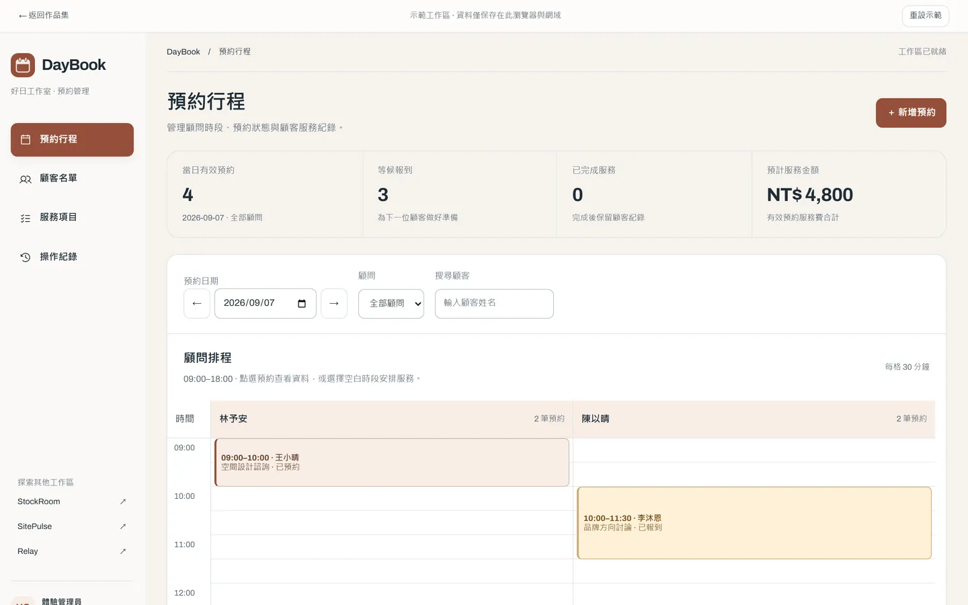This screenshot has width=968, height=605.
Task: Click the 等候報到 stat card
Action: click(460, 194)
